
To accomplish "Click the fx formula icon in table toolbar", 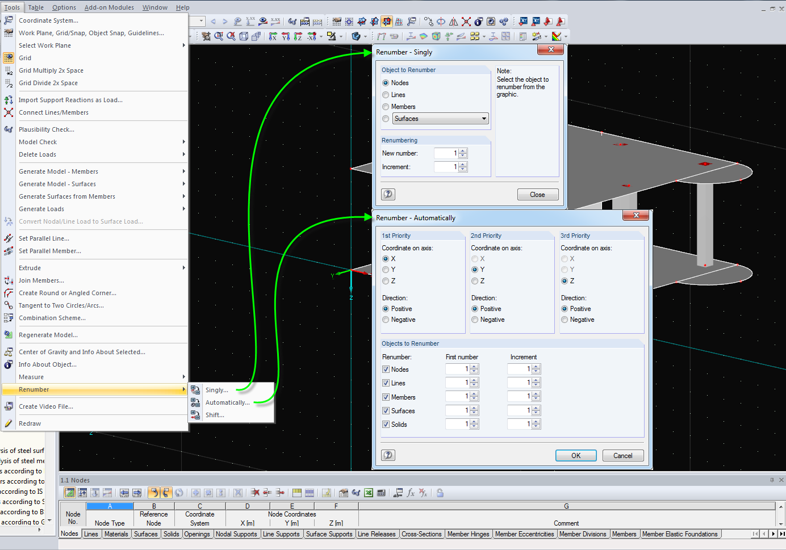I will click(411, 493).
